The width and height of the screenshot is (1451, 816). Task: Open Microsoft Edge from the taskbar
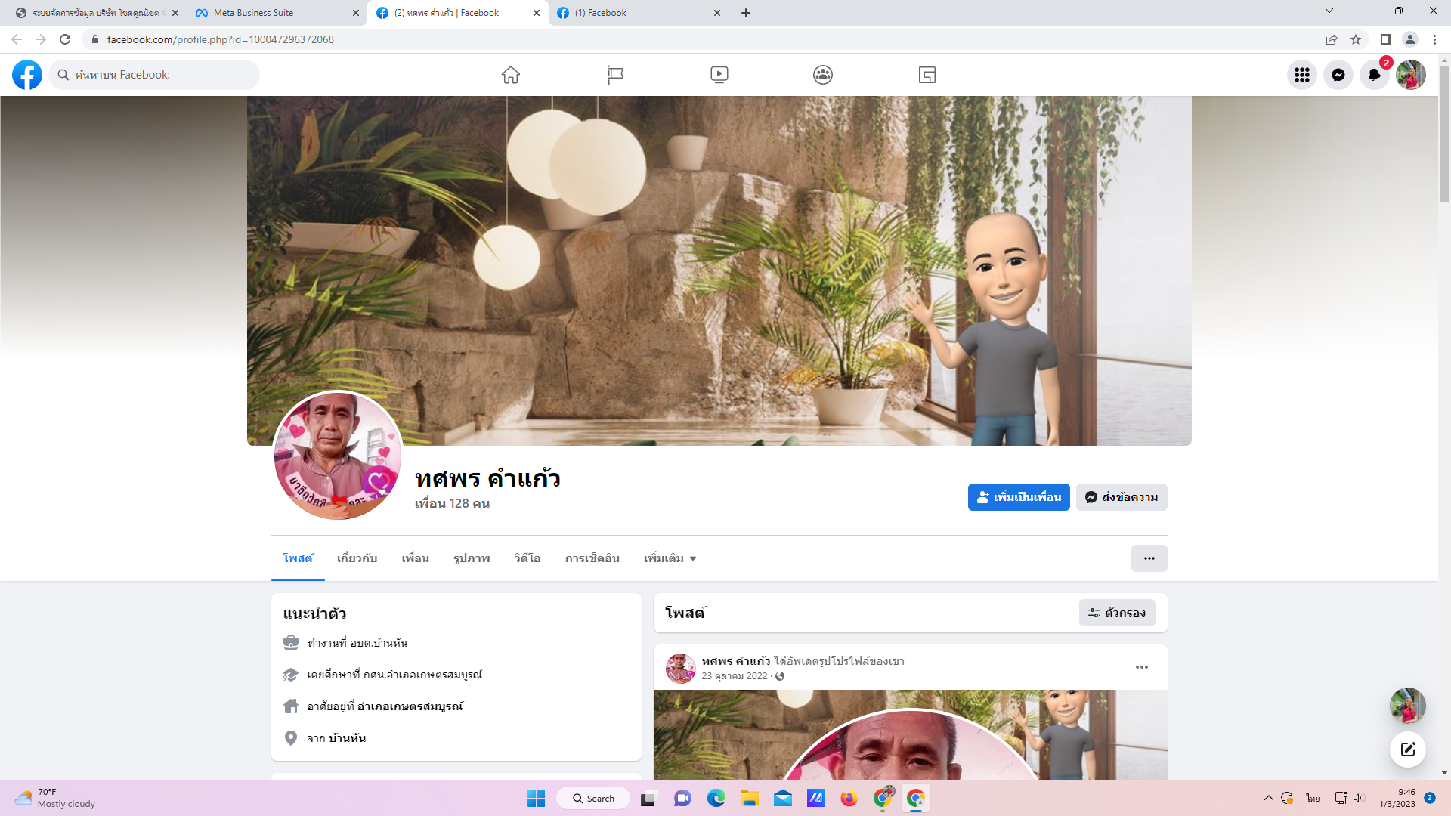(x=716, y=798)
